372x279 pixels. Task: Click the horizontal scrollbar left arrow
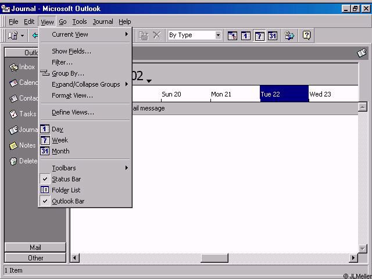click(x=75, y=258)
